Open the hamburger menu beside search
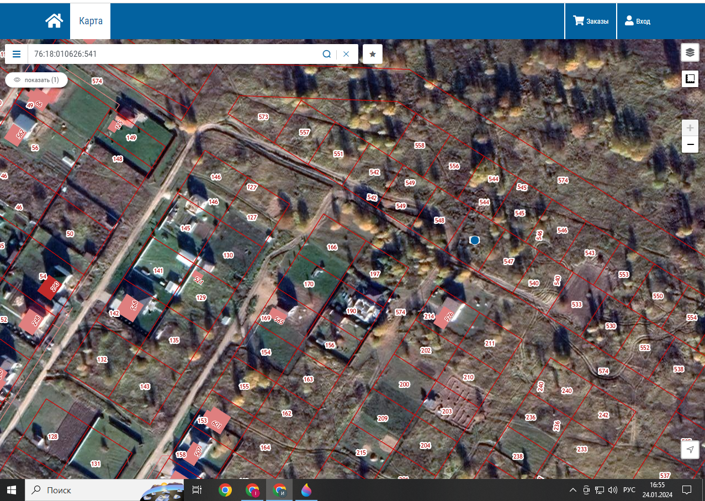 point(17,54)
